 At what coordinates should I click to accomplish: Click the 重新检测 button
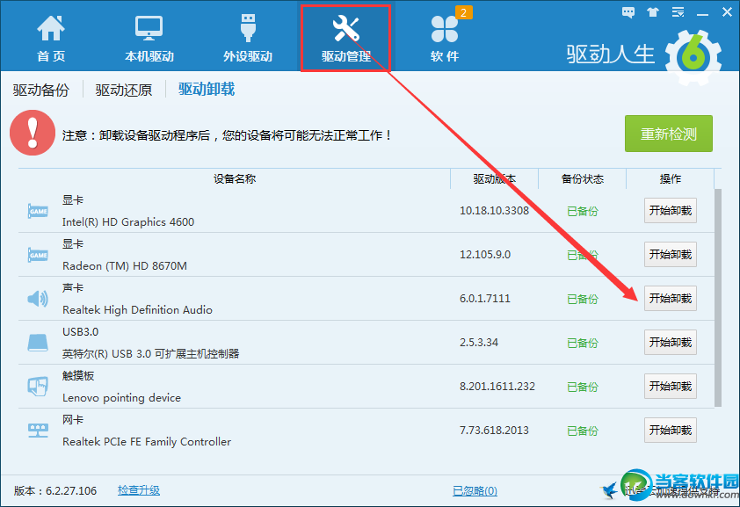tap(669, 134)
